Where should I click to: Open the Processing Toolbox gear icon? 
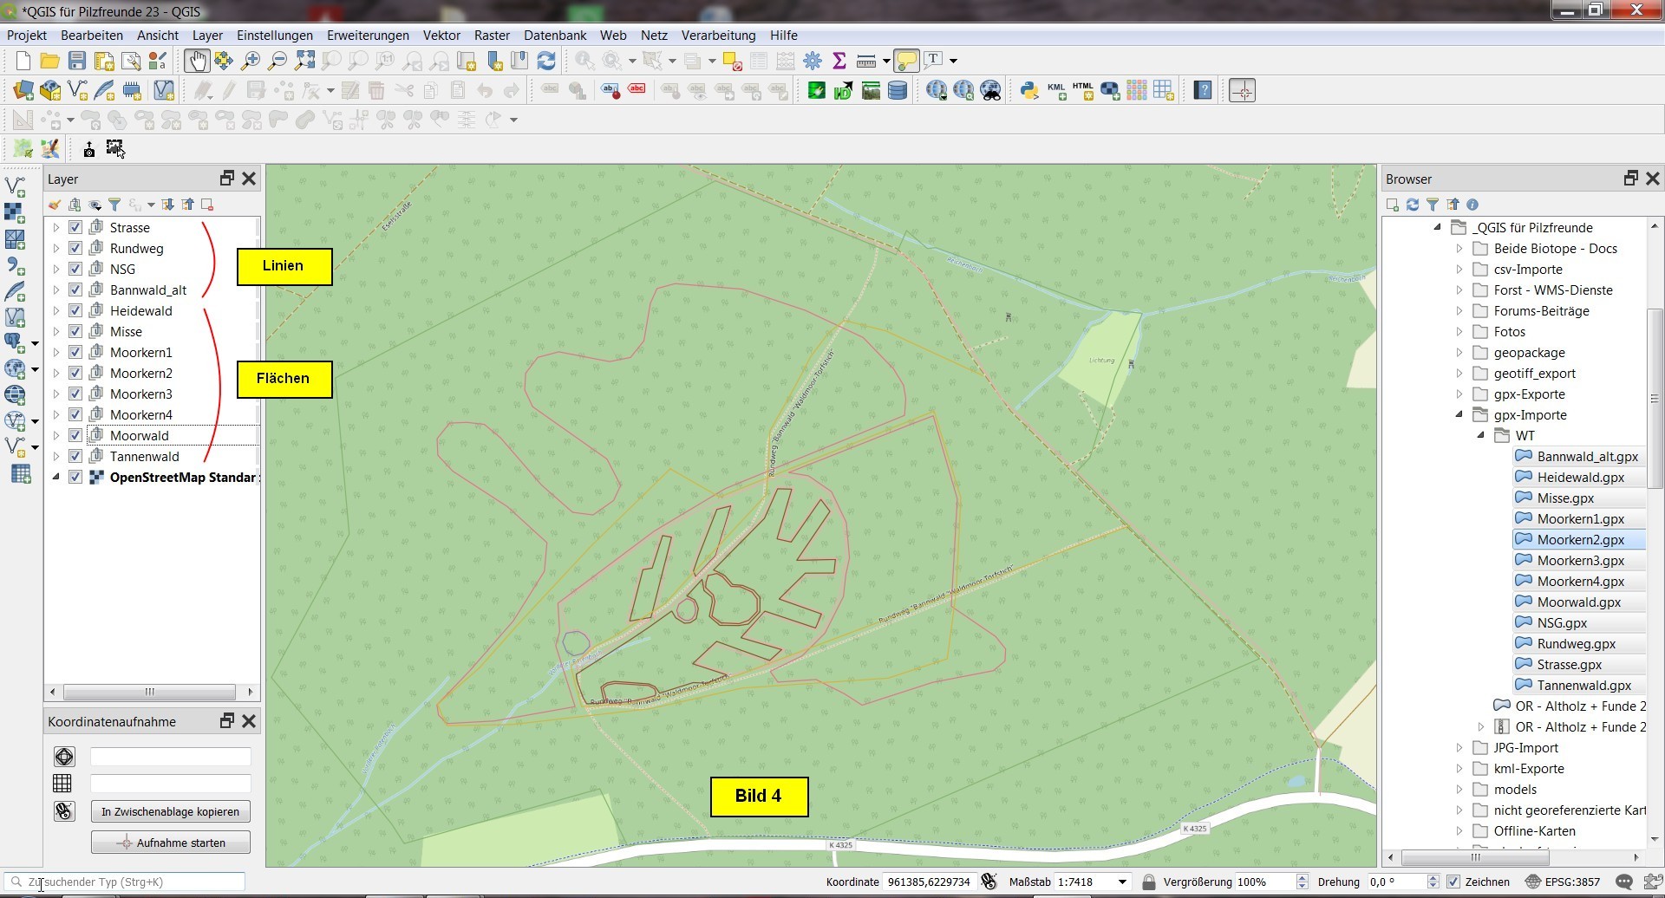tap(813, 61)
